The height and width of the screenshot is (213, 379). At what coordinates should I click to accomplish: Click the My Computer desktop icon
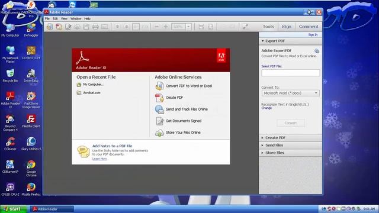click(x=10, y=30)
